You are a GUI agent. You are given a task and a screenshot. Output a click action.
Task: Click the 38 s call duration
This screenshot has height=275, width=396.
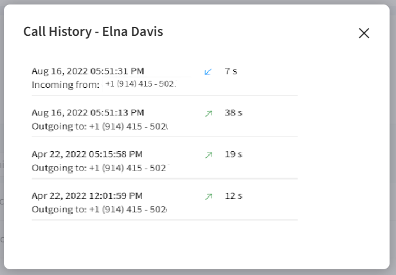[233, 113]
